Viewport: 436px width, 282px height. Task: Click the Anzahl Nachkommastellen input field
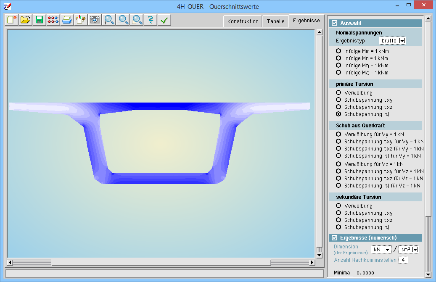click(x=403, y=260)
